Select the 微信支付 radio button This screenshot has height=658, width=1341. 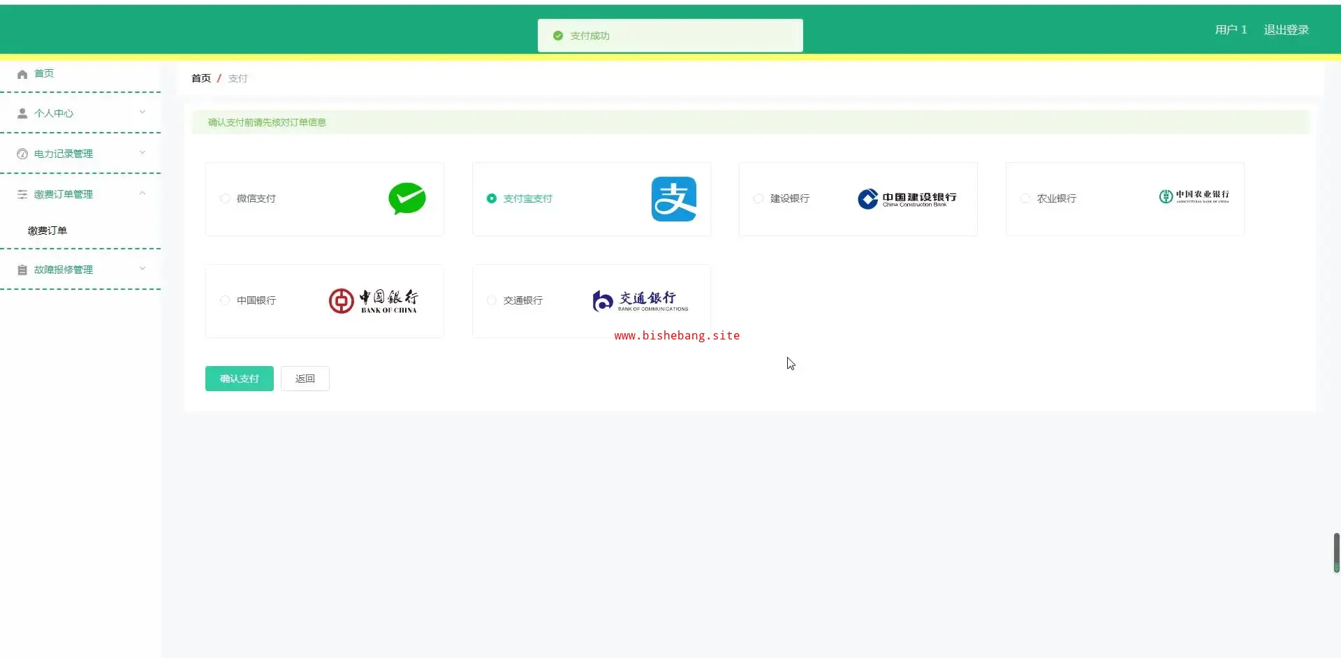225,198
